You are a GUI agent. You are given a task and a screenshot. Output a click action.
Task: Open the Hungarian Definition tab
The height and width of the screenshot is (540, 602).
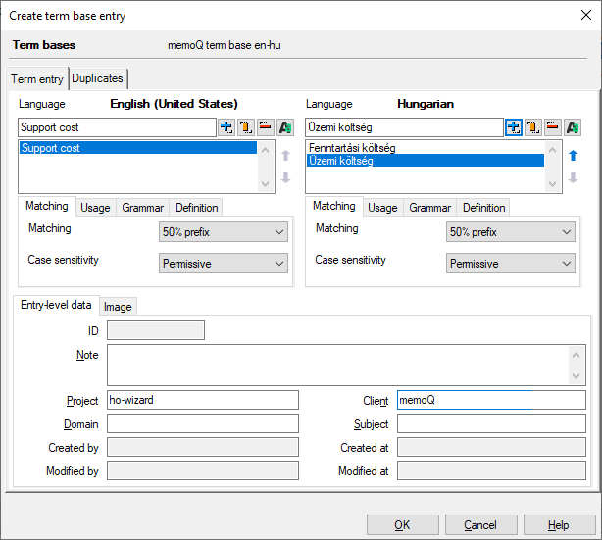pos(483,208)
